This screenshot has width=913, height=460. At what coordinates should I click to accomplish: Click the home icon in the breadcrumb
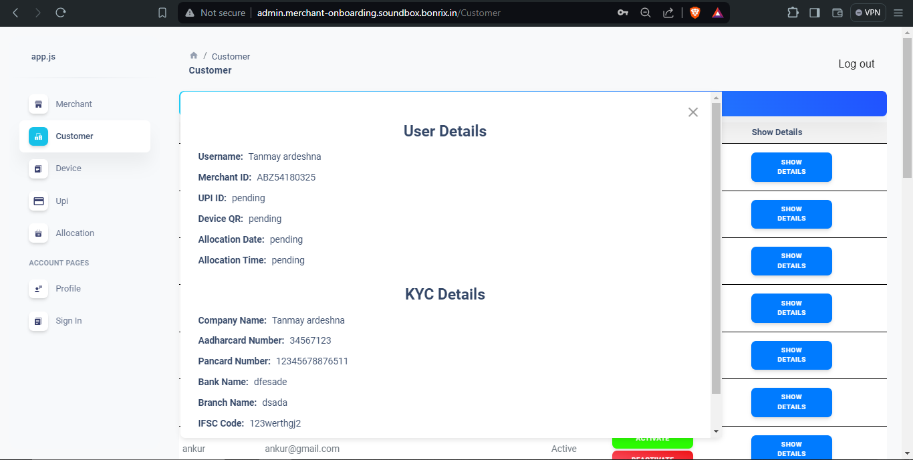tap(193, 55)
